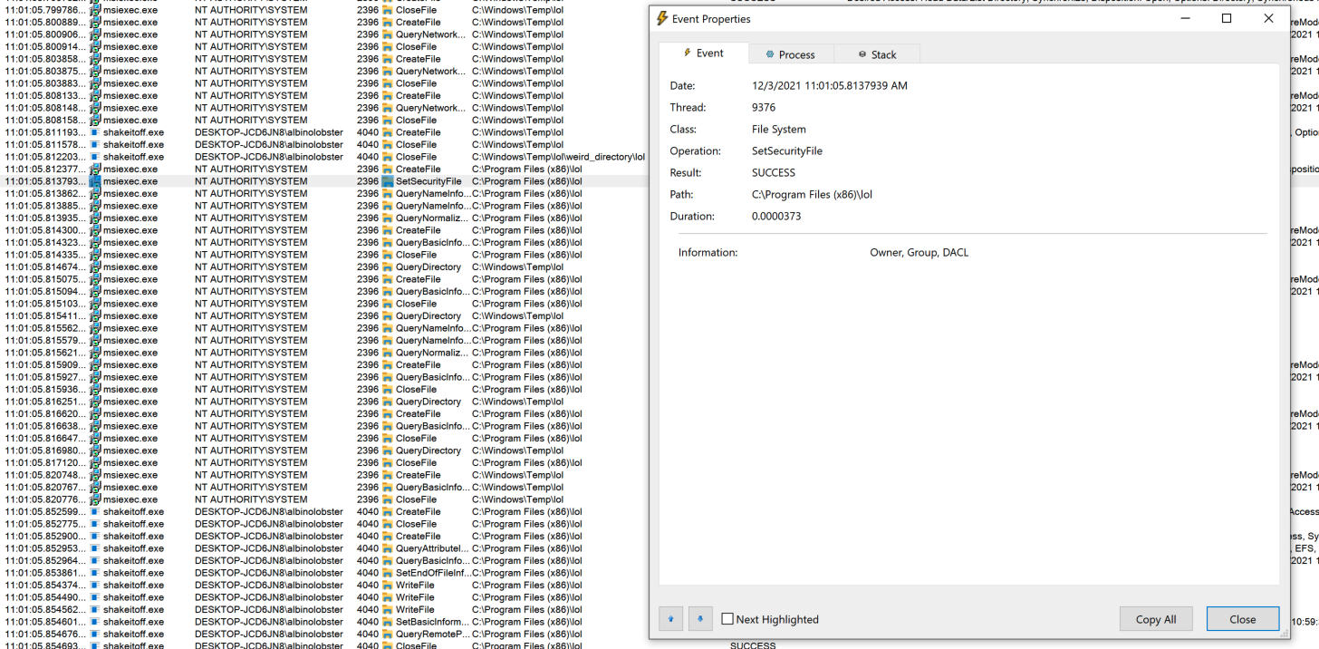Select the 11:01:05.814300 CreateFile row
Image resolution: width=1319 pixels, height=649 pixels.
pyautogui.click(x=324, y=230)
